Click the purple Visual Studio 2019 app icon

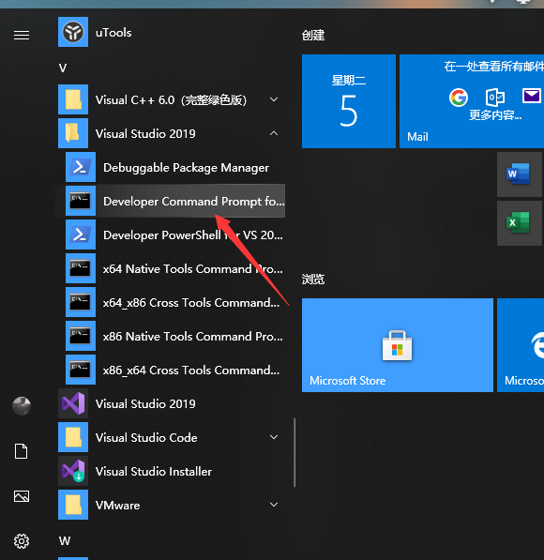pos(73,403)
